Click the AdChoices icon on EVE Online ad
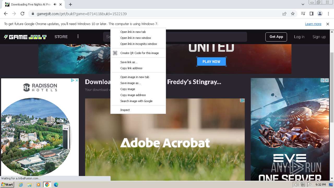The height and width of the screenshot is (188, 334). [x=323, y=80]
